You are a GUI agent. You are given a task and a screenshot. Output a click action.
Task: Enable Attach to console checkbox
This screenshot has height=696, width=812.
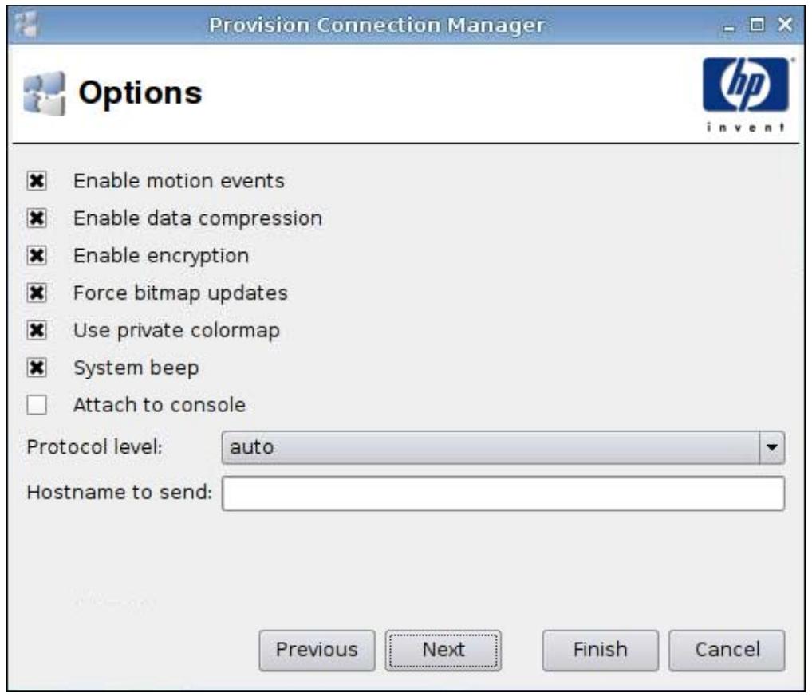(x=37, y=405)
